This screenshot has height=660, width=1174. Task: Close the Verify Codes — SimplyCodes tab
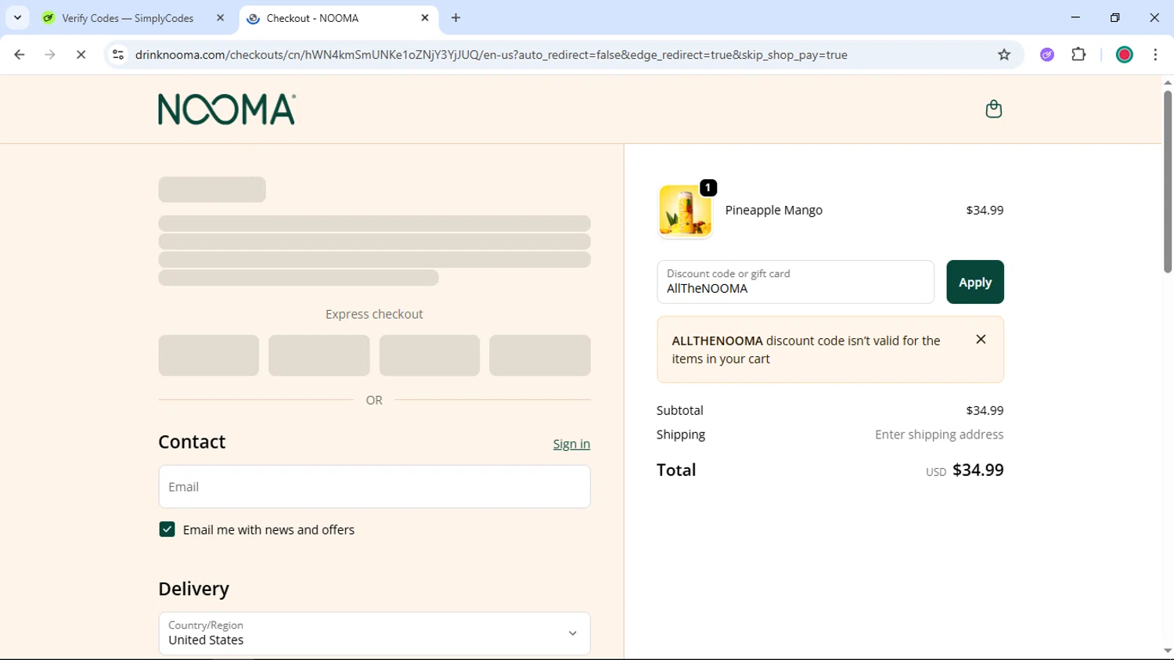coord(220,18)
